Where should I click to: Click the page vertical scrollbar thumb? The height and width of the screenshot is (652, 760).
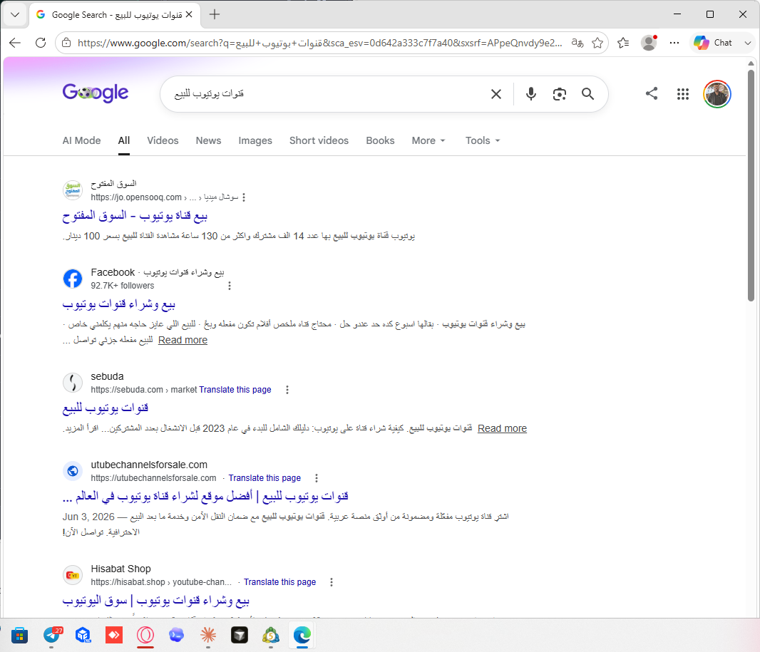click(751, 185)
